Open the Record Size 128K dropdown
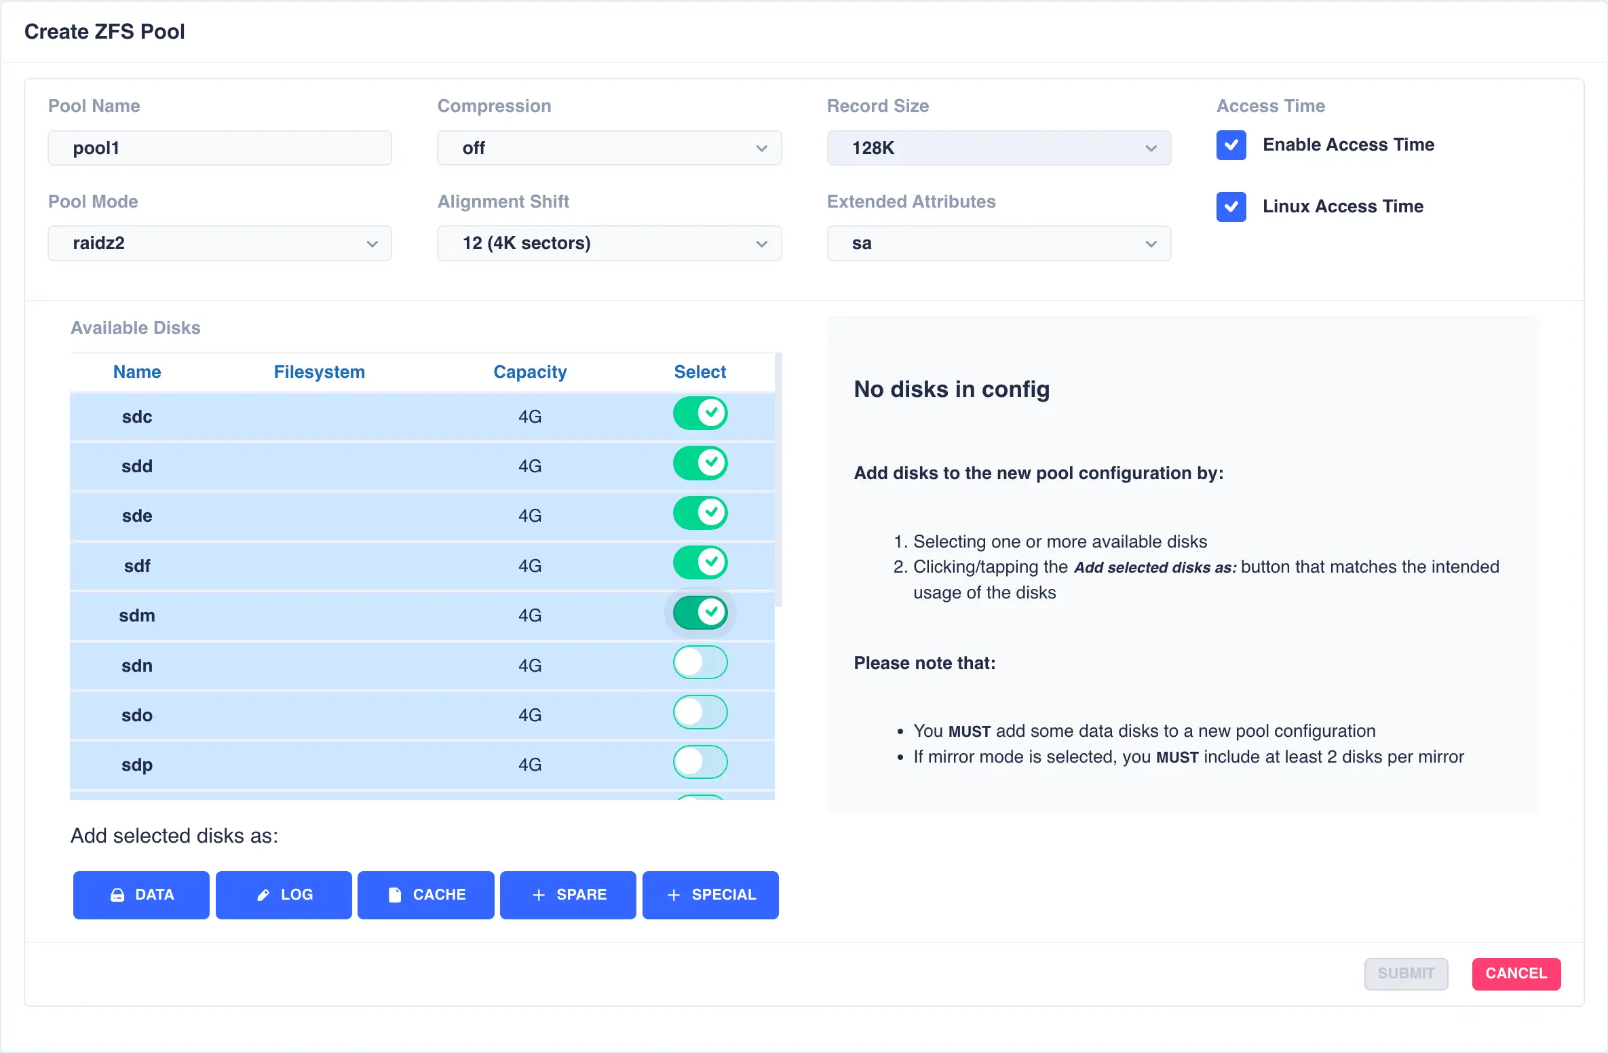Viewport: 1608px width, 1053px height. [998, 148]
